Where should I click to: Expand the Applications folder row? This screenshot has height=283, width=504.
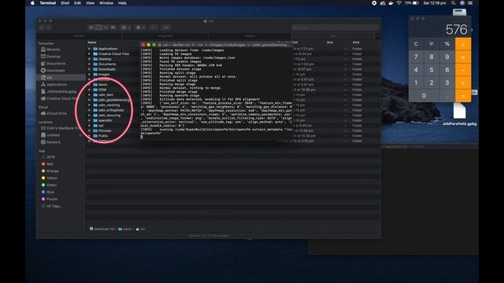pyautogui.click(x=89, y=49)
